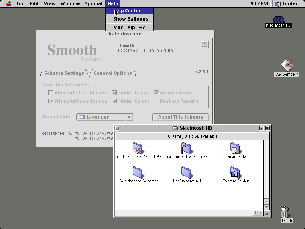Click the '6 items, 8.13 GB available' status text
The width and height of the screenshot is (305, 229).
pos(193,136)
